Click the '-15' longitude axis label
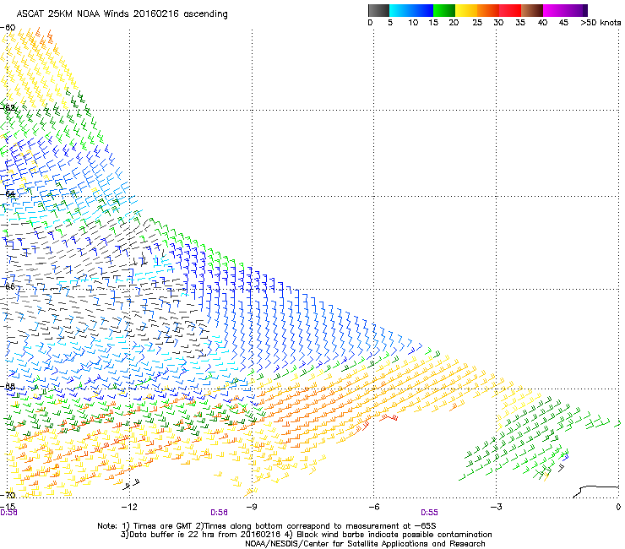This screenshot has width=625, height=549. (x=8, y=506)
